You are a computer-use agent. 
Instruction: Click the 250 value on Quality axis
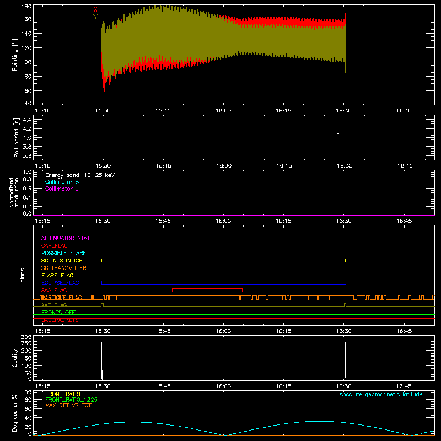(26, 343)
